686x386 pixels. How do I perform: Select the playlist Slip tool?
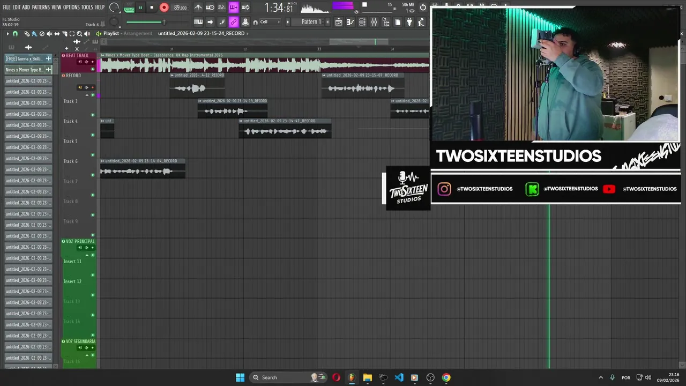pos(57,34)
